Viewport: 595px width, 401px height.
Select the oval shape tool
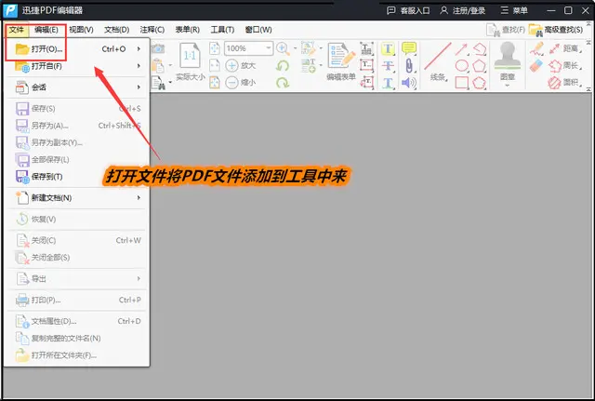point(461,66)
